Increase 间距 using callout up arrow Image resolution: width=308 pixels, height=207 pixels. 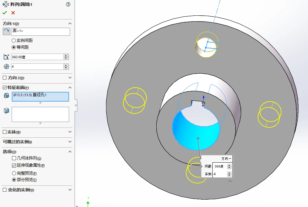click(x=229, y=165)
